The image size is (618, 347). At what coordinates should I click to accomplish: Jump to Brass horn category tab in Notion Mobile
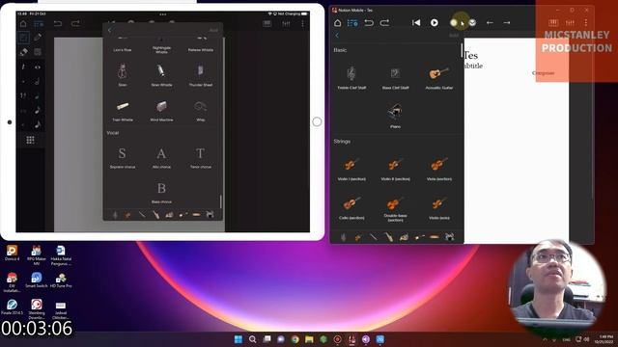[404, 237]
